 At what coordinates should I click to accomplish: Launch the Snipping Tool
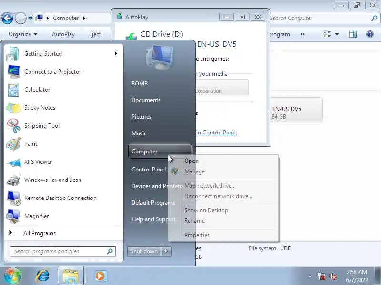[x=64, y=126]
